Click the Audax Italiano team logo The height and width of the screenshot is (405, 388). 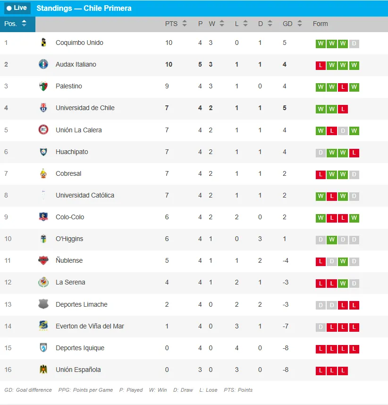(x=43, y=64)
